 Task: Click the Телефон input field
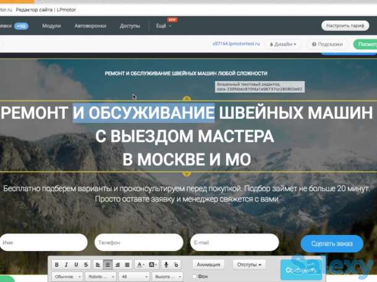[139, 242]
